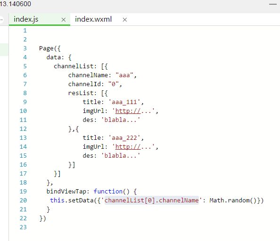Screen dimensions: 280x241
Task: Click des 'blabla...' on line 11
Action: [x=111, y=120]
